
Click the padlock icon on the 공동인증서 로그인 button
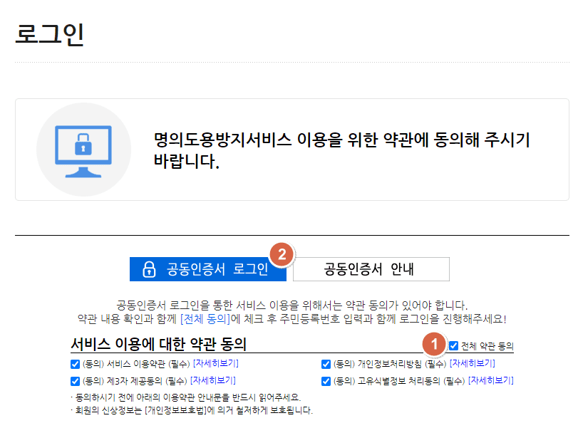149,268
